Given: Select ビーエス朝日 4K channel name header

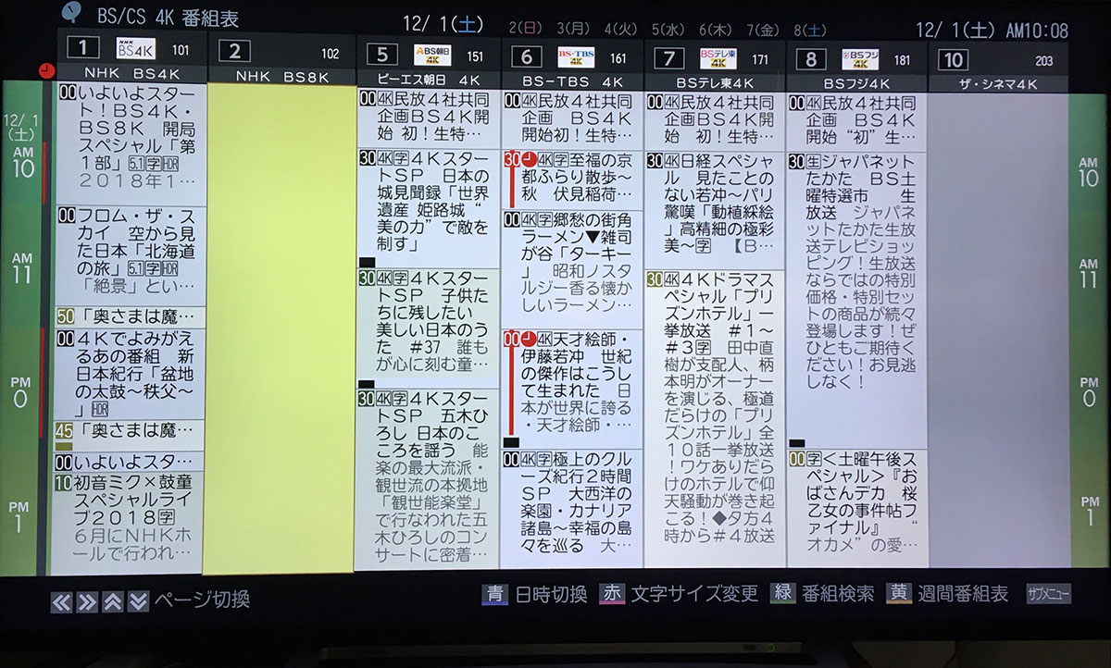Looking at the screenshot, I should [429, 80].
